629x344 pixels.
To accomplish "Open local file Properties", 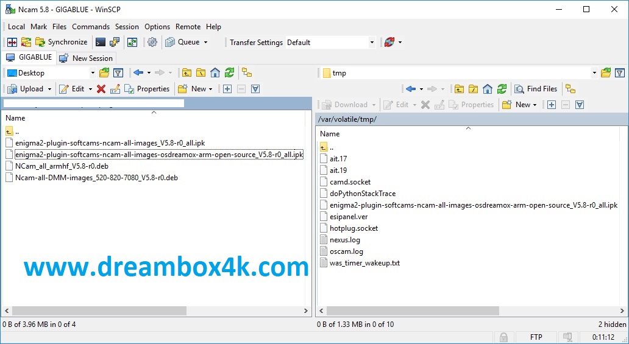I will tap(147, 89).
